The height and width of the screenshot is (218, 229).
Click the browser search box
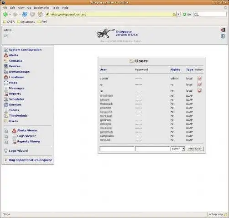[210, 15]
